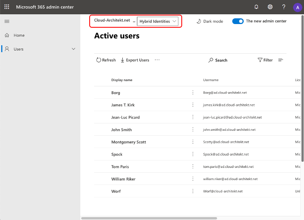This screenshot has width=304, height=220.
Task: Click the Filter funnel icon
Action: click(260, 60)
